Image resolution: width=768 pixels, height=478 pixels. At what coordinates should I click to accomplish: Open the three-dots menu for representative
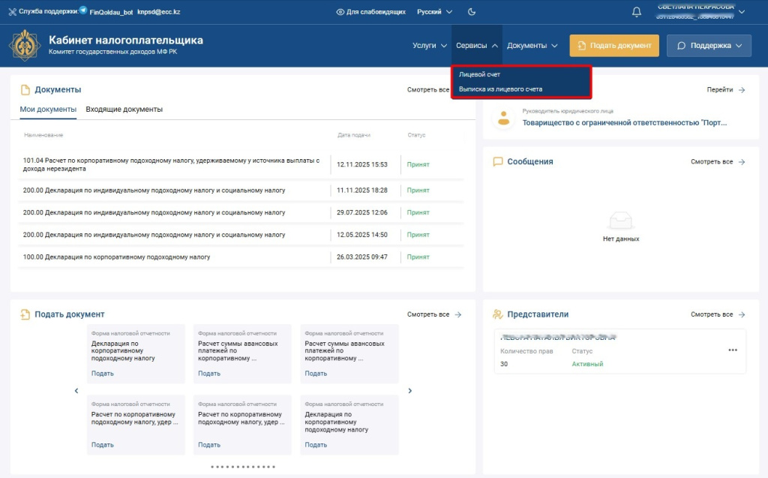coord(733,350)
